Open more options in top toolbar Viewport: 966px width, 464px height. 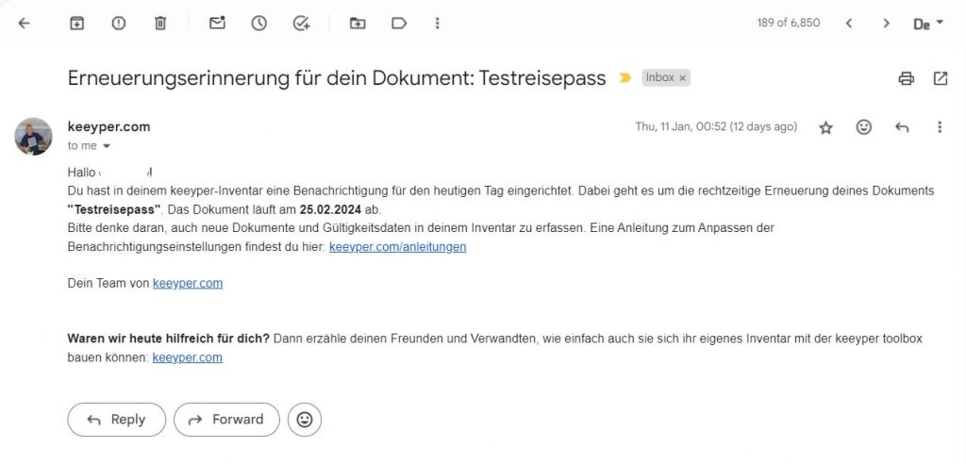(437, 24)
